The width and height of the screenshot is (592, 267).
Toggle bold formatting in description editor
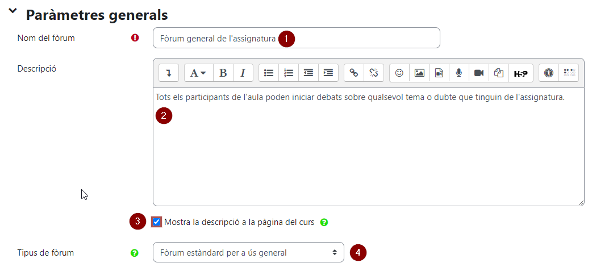(x=223, y=73)
